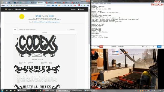Click the blue sign-in button on YouTube

pos(159,47)
